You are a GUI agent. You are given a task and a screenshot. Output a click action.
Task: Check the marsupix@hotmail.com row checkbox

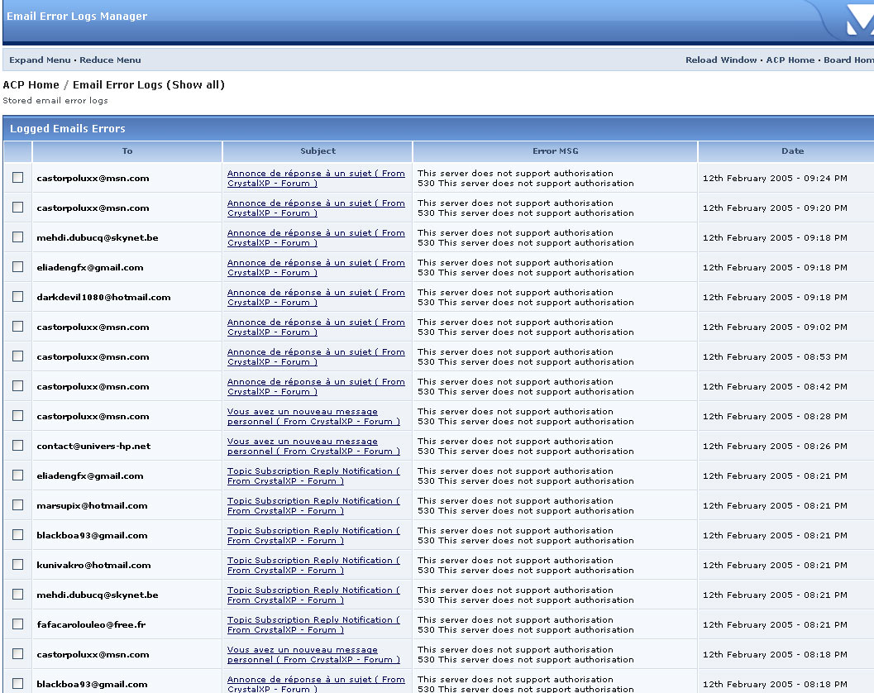[x=18, y=504]
